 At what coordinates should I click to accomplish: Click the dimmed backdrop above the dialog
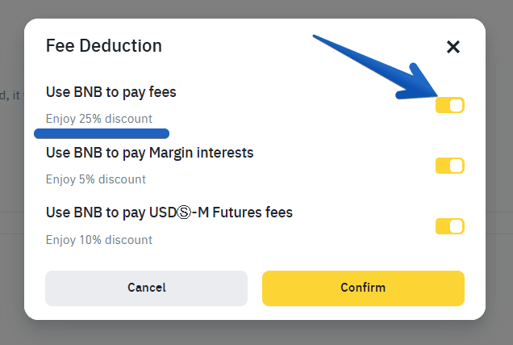coord(256,9)
